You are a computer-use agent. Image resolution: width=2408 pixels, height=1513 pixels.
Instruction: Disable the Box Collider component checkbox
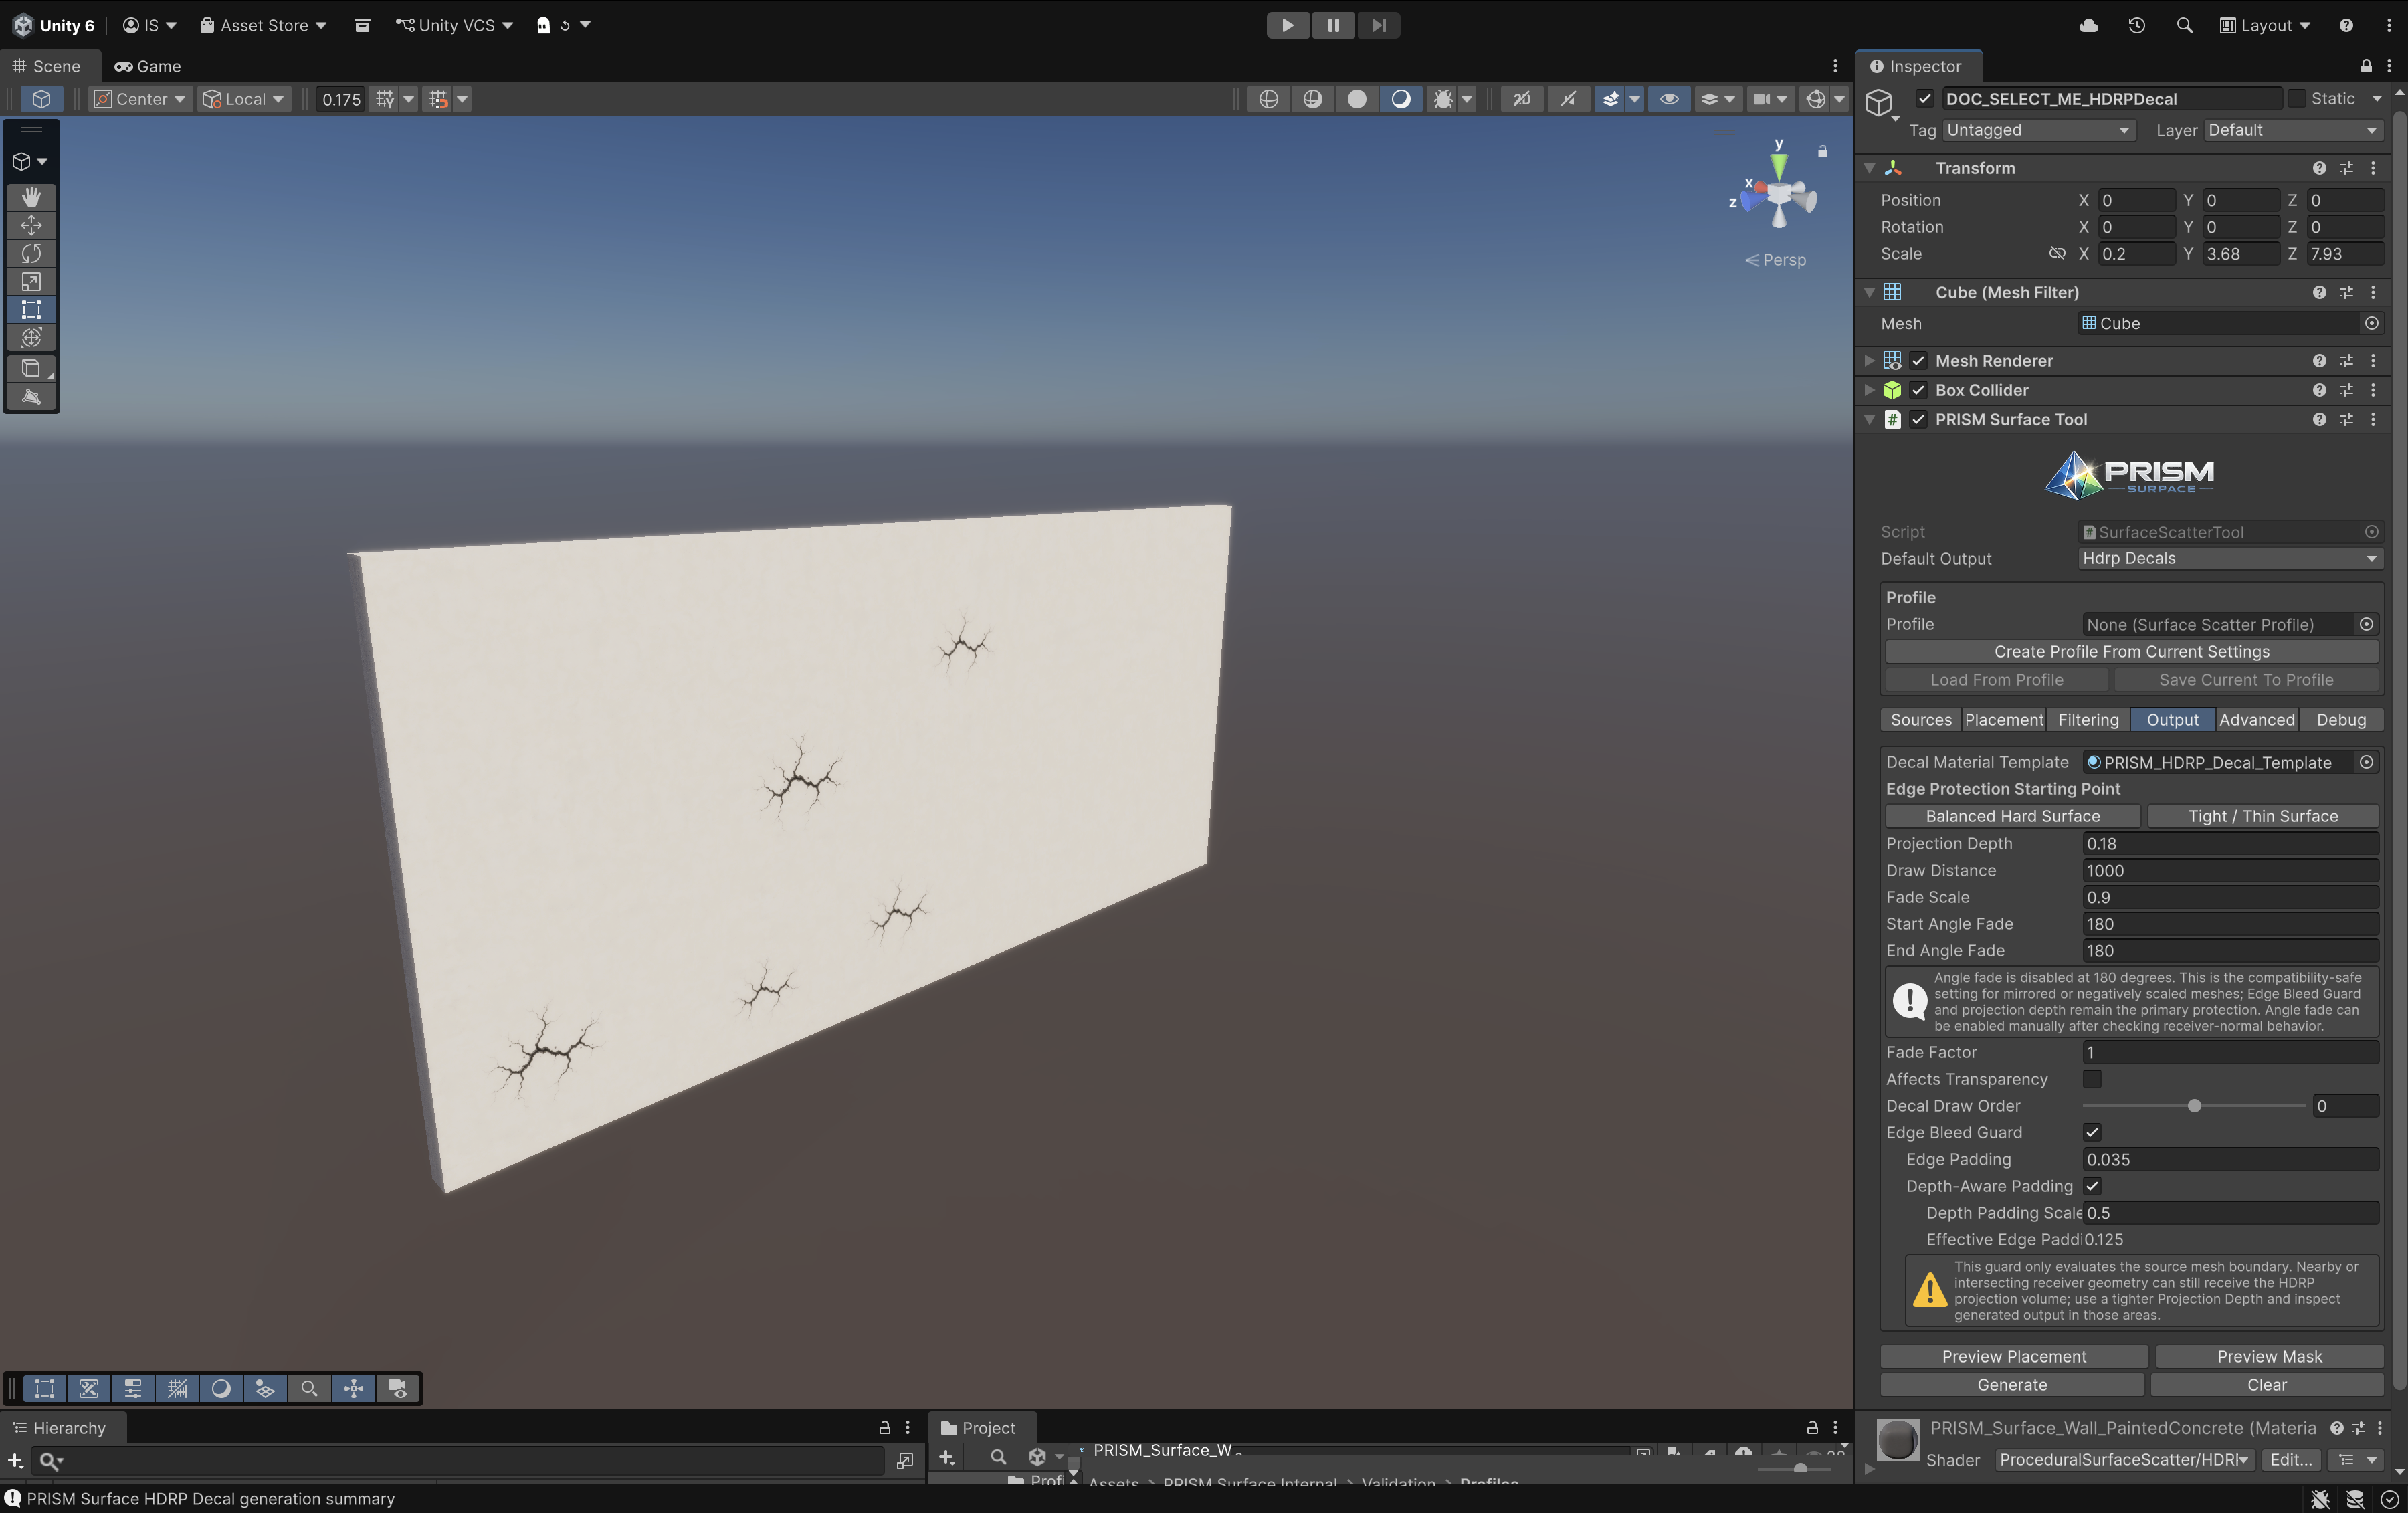[x=1918, y=390]
